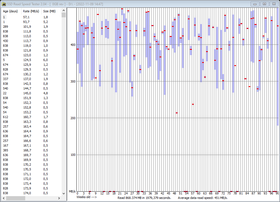
Task: Select the row with rate 57,1
Action: coord(31,17)
